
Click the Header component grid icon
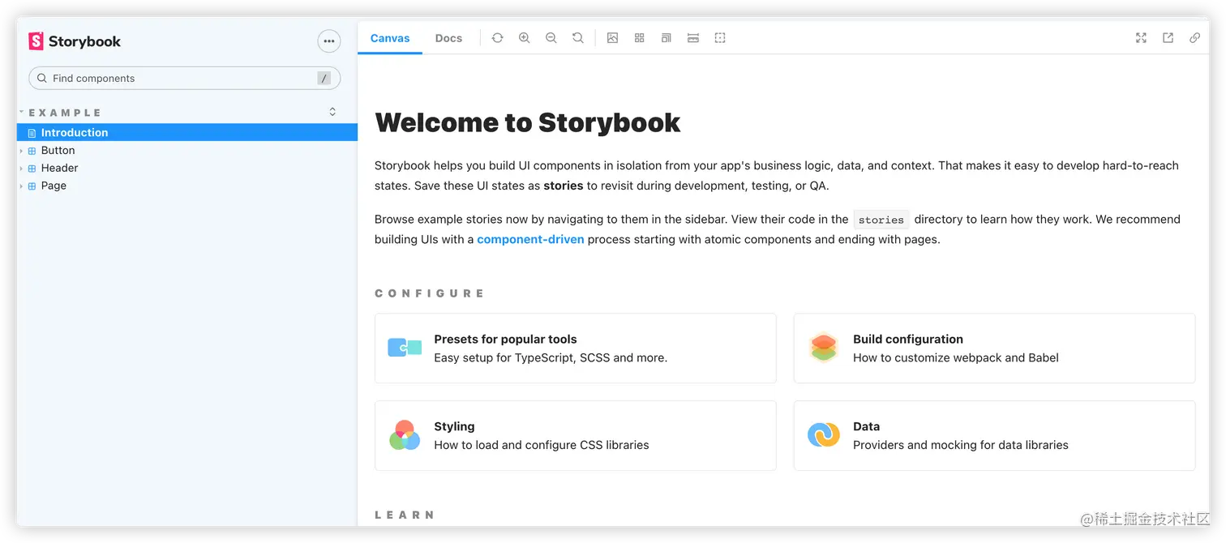pyautogui.click(x=32, y=169)
